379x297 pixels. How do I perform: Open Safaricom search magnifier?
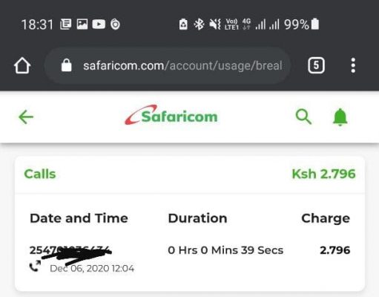click(303, 117)
